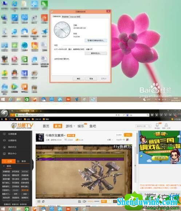Viewport: 181px width, 211px height.
Task: Select the 推荐 sidebar tab
Action: (22, 161)
